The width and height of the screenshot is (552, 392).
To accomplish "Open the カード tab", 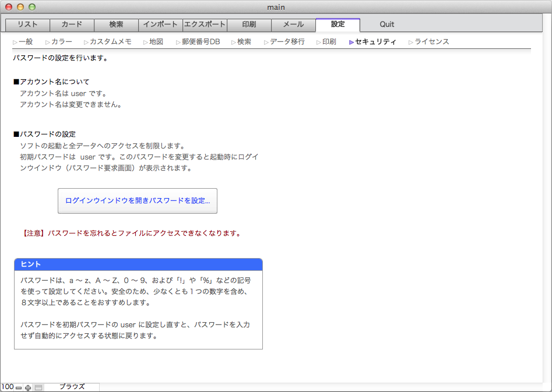I will tap(72, 24).
